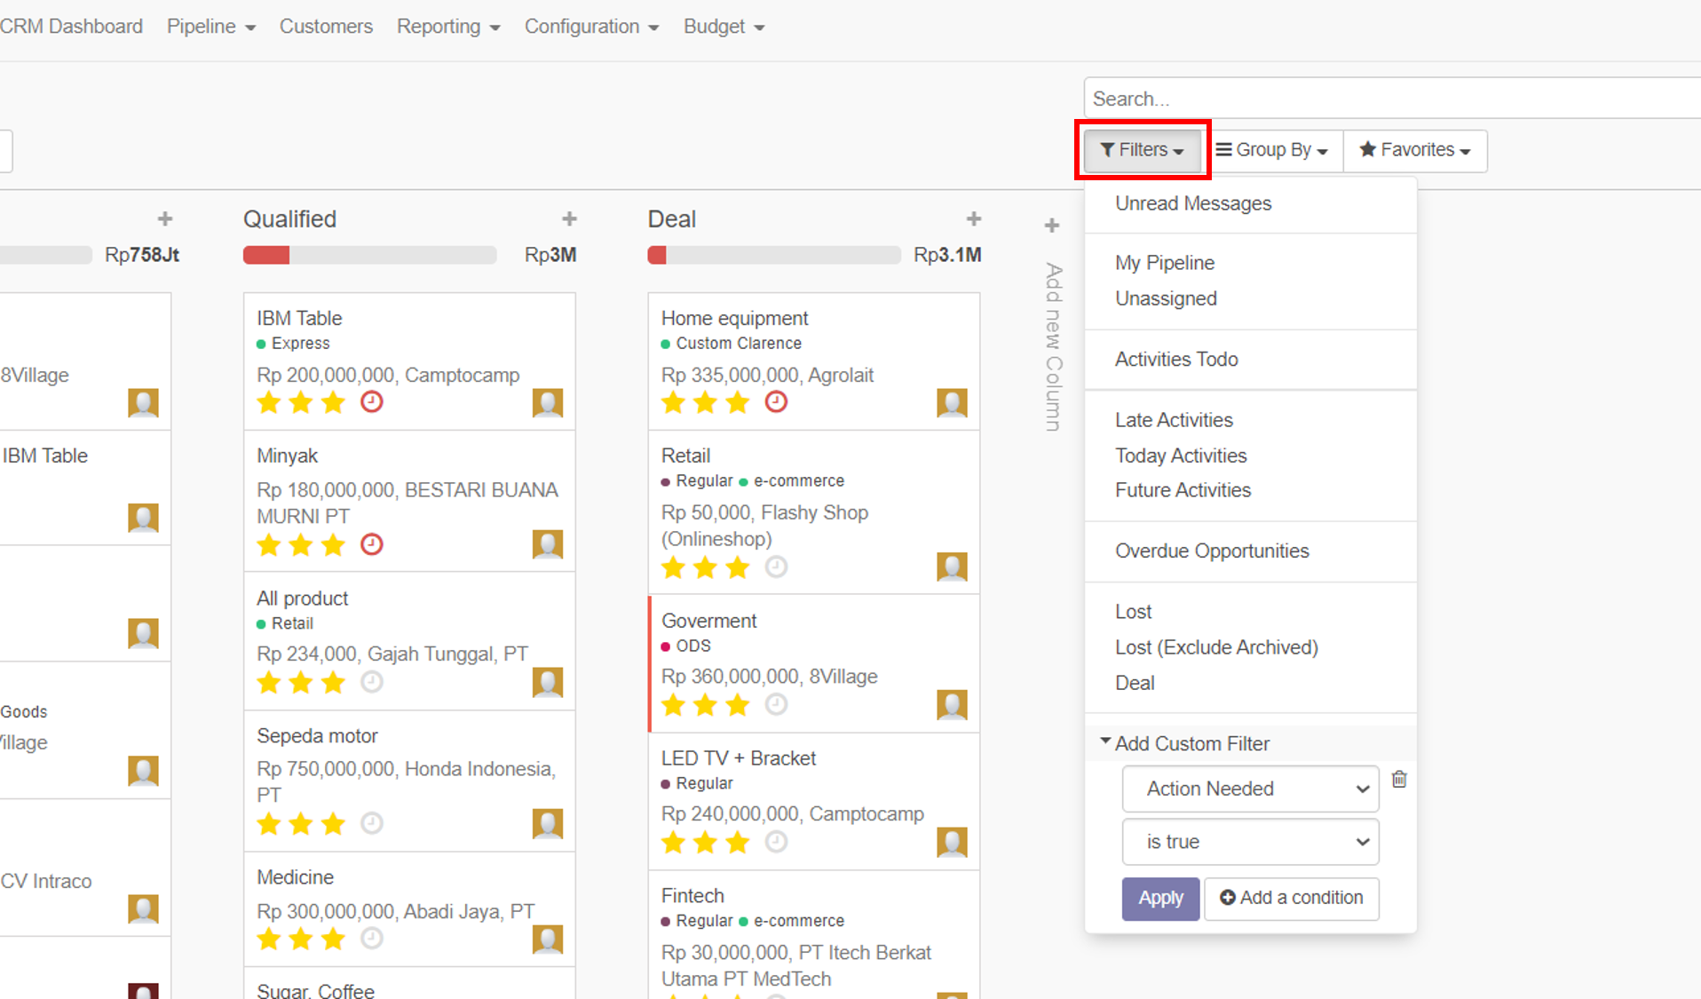Open the Fintech opportunity card
This screenshot has height=999, width=1701.
click(814, 935)
